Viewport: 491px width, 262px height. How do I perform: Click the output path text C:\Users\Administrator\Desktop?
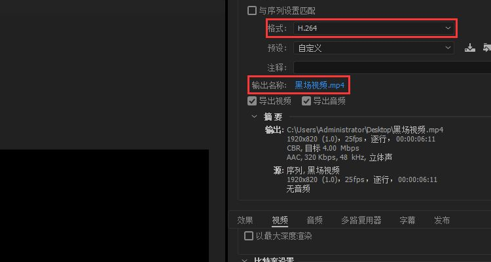339,130
